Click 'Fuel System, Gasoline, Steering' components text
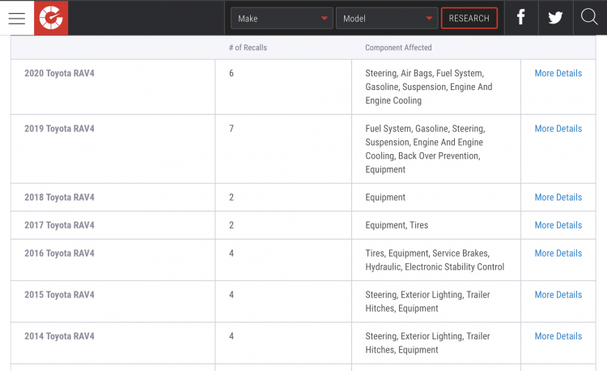 425,149
